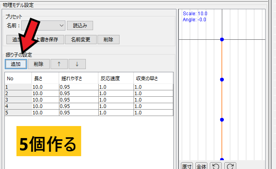Screen dimensions: 276x169
Task: Click the 反応速度 cell of row 5
Action: 116,113
